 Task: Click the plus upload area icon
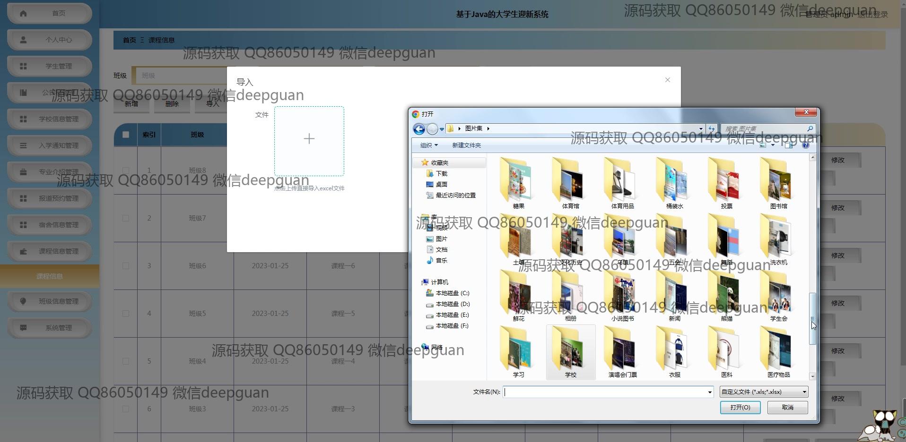point(309,139)
